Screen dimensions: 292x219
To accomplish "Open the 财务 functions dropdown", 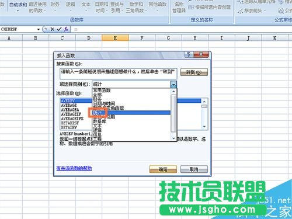I will click(55, 7).
